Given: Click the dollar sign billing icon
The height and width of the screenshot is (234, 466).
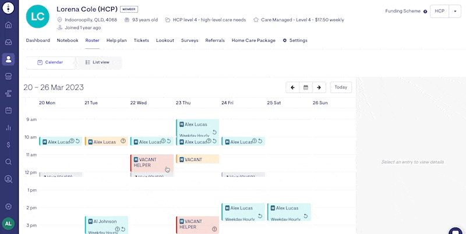Looking at the screenshot, I should point(8,144).
